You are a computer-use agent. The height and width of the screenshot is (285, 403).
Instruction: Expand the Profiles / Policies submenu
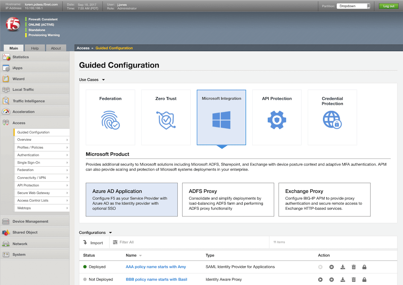pos(43,147)
